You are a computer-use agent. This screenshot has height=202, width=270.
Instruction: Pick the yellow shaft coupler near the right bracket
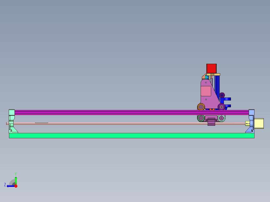pos(247,123)
